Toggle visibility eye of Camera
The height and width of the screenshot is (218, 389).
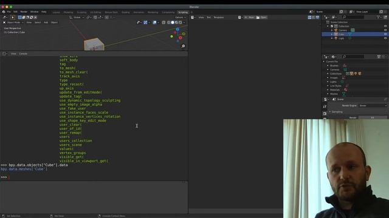point(385,30)
